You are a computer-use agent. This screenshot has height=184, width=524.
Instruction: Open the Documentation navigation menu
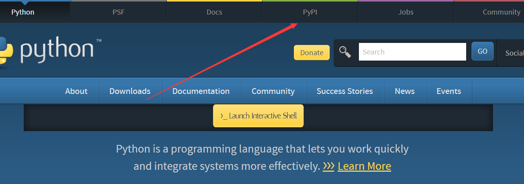(x=201, y=91)
